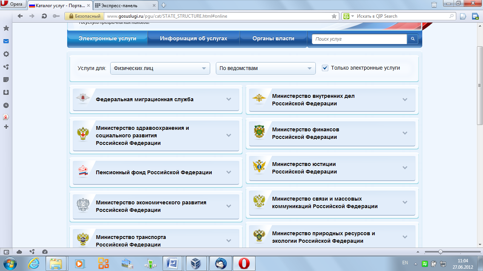Go back to previous page
The width and height of the screenshot is (483, 271).
[x=20, y=16]
